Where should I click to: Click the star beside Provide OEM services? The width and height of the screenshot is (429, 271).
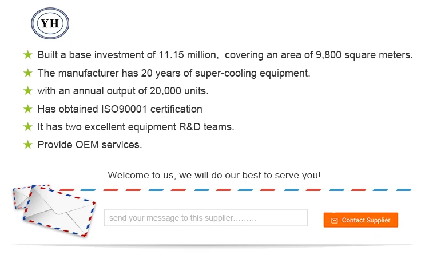pos(27,144)
